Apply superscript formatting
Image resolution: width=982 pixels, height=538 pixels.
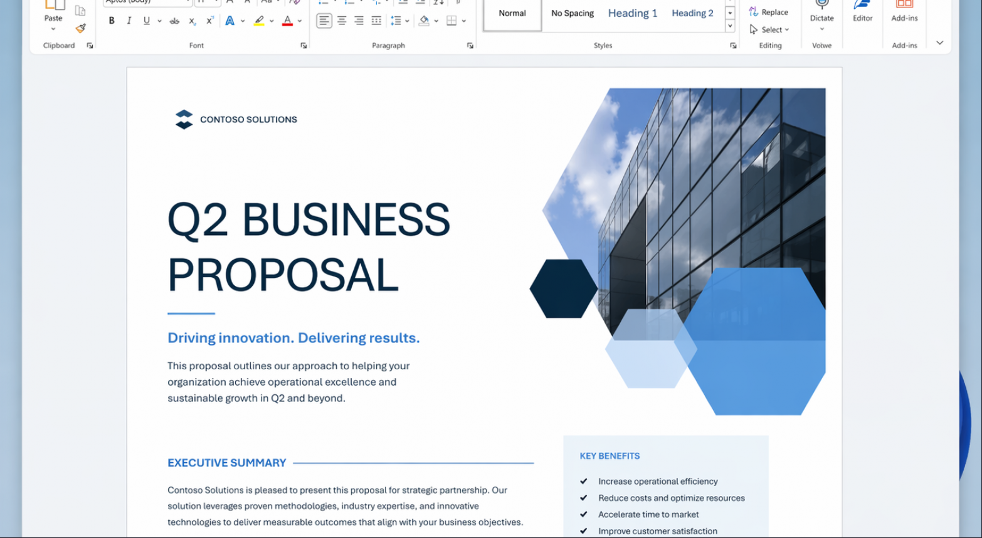(x=210, y=21)
